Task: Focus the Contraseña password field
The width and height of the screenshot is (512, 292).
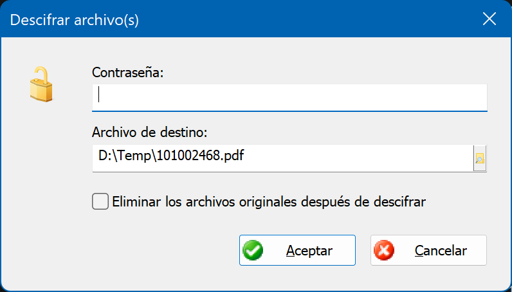Action: coord(289,98)
